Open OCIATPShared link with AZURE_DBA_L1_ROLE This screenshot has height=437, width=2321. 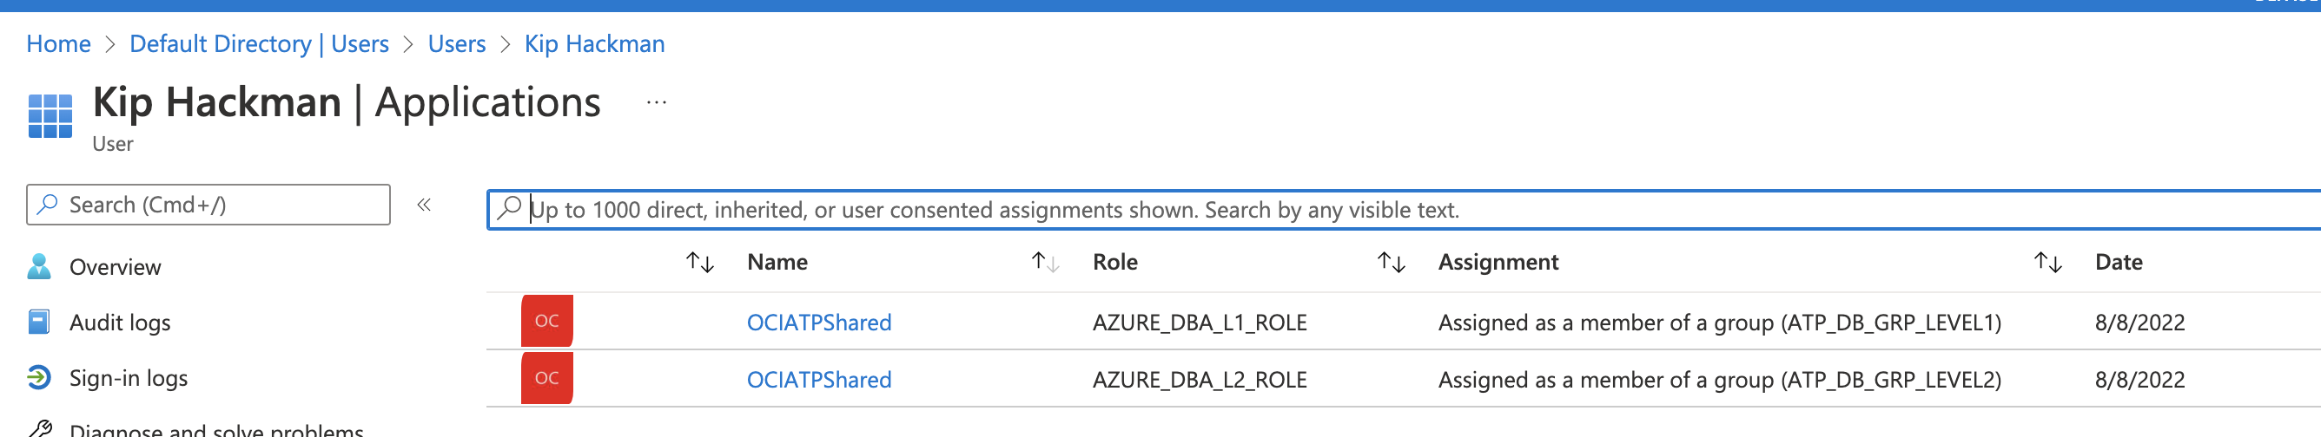coord(818,323)
